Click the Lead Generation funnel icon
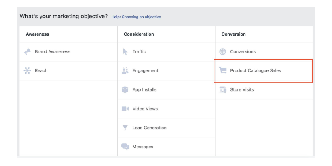 click(125, 128)
